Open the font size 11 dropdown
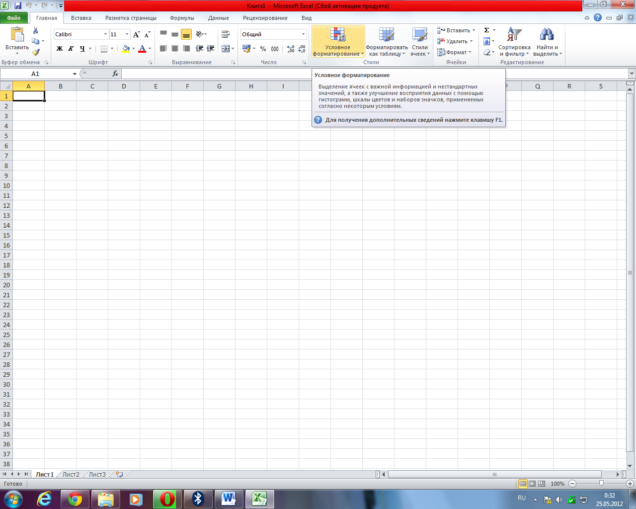The height and width of the screenshot is (509, 636). point(127,34)
